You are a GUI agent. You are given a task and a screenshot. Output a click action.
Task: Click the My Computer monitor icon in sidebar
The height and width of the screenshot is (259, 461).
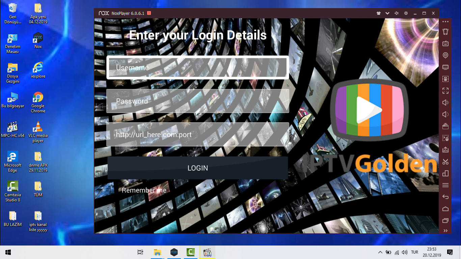[445, 67]
